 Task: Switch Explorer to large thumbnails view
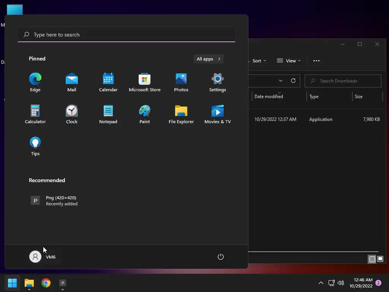[380, 259]
